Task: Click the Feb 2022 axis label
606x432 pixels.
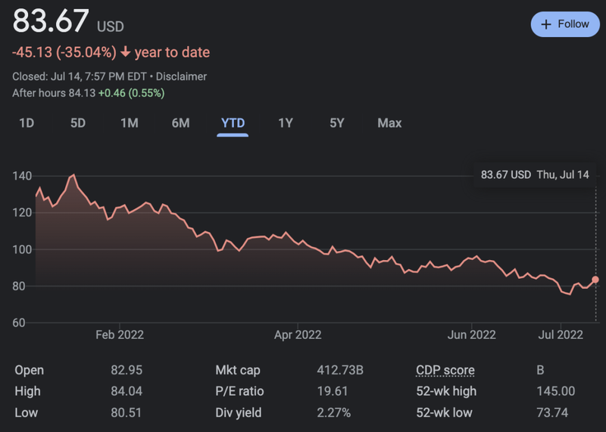Action: coord(120,334)
